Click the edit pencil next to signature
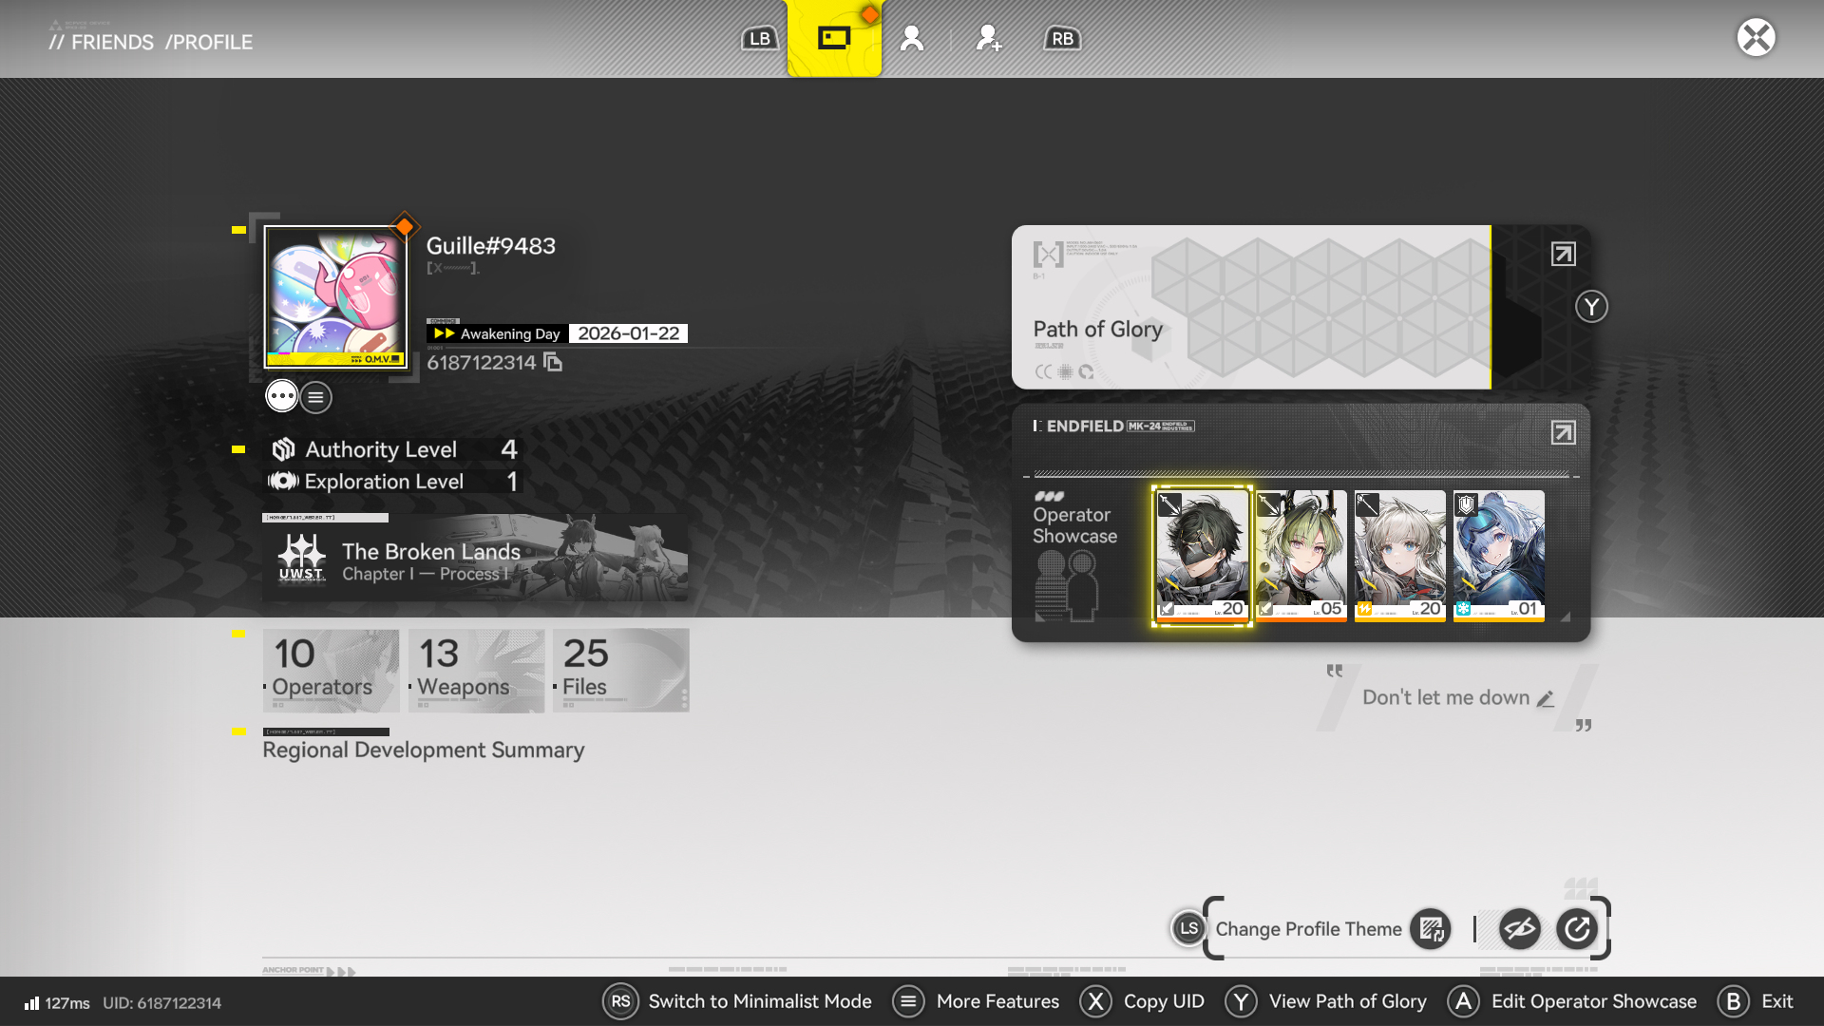Screen dimensions: 1824x1026 pos(1546,698)
